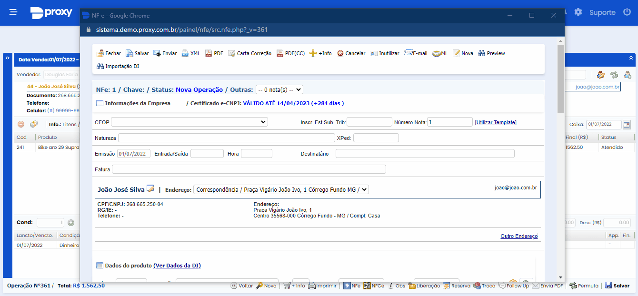Click the ML toolbar item

[x=440, y=53]
